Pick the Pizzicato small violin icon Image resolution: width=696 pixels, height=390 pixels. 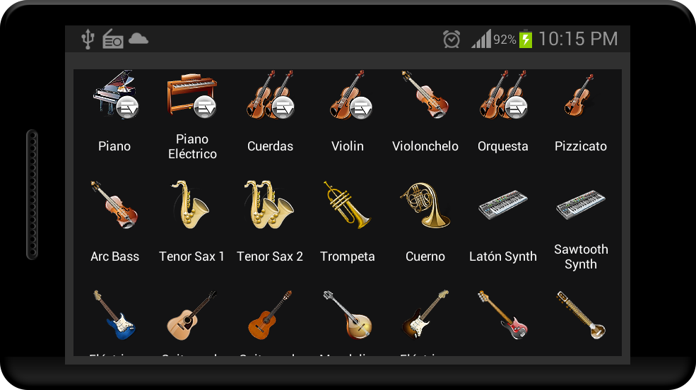[579, 95]
